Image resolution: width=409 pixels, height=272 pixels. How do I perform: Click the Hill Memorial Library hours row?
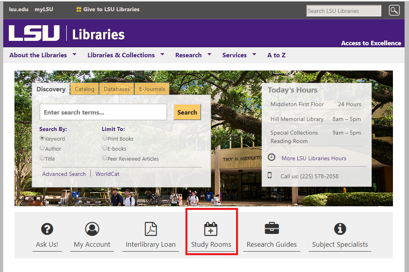tap(315, 119)
